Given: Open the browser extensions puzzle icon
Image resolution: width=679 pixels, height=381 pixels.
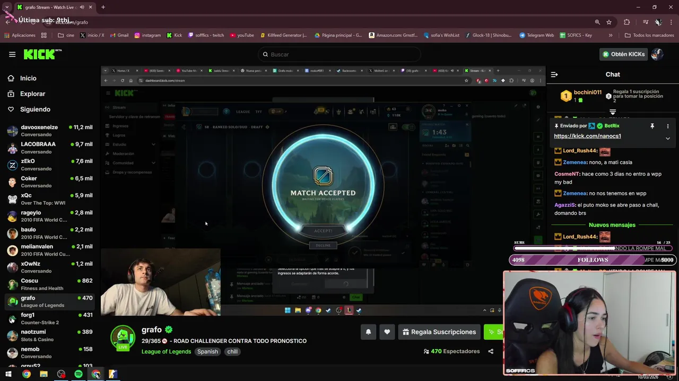Looking at the screenshot, I should pos(627,22).
